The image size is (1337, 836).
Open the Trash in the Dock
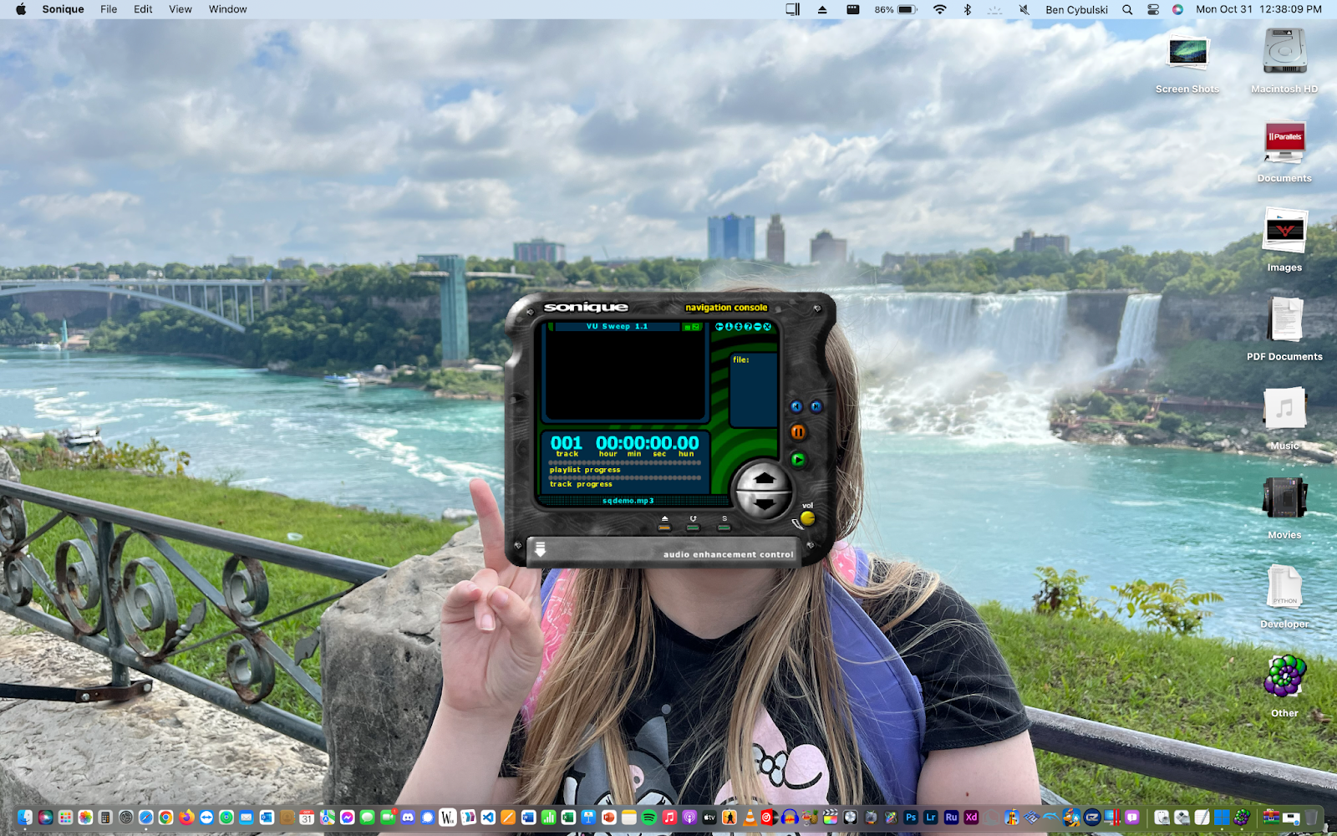click(1311, 818)
